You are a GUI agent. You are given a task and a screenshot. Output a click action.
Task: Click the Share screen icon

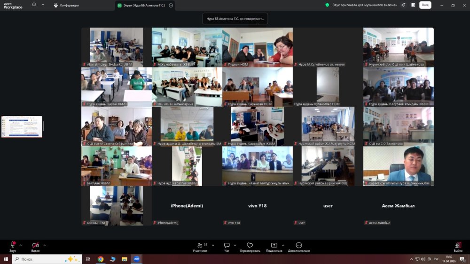[x=274, y=245]
